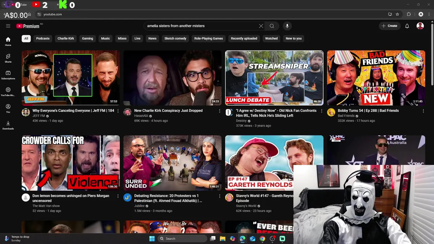Open the account avatar menu
Viewport: 434px width, 244px height.
[420, 26]
